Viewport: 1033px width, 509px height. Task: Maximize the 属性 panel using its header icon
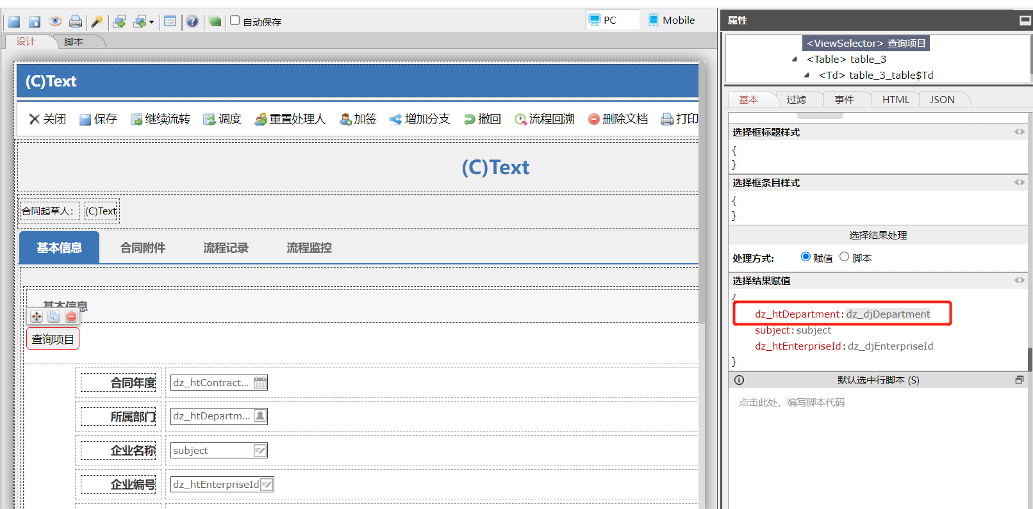click(1025, 20)
